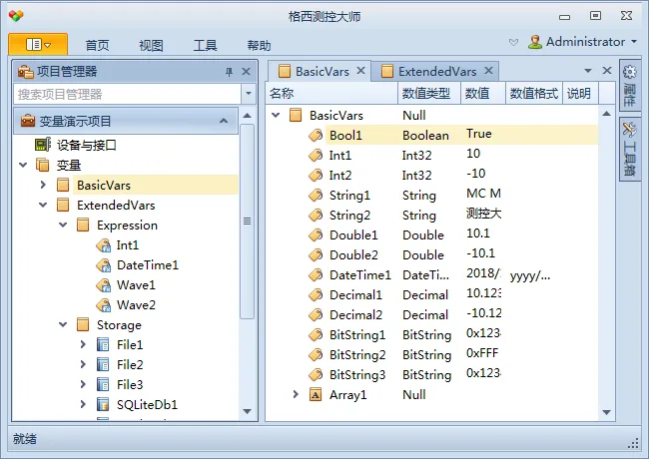Screen dimensions: 649x459
Task: Pin the 项目管理器 panel
Action: (x=229, y=72)
